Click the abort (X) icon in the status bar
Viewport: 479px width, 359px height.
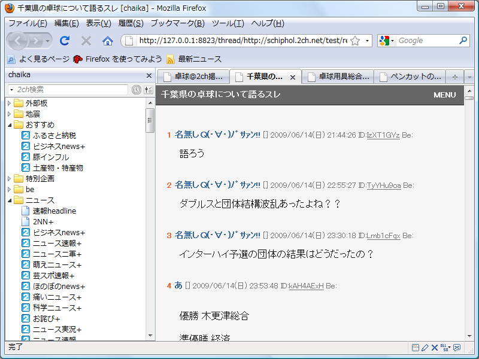[435, 348]
